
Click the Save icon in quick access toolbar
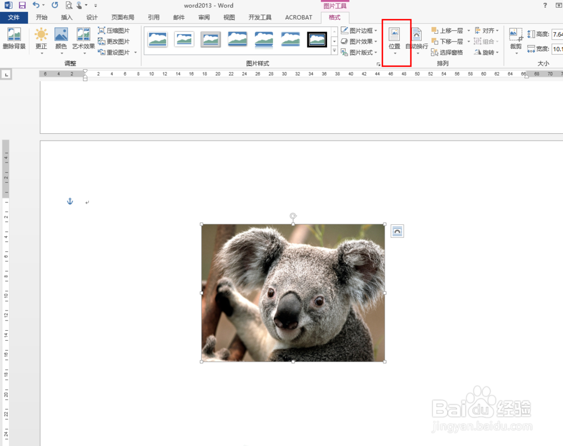tap(23, 5)
